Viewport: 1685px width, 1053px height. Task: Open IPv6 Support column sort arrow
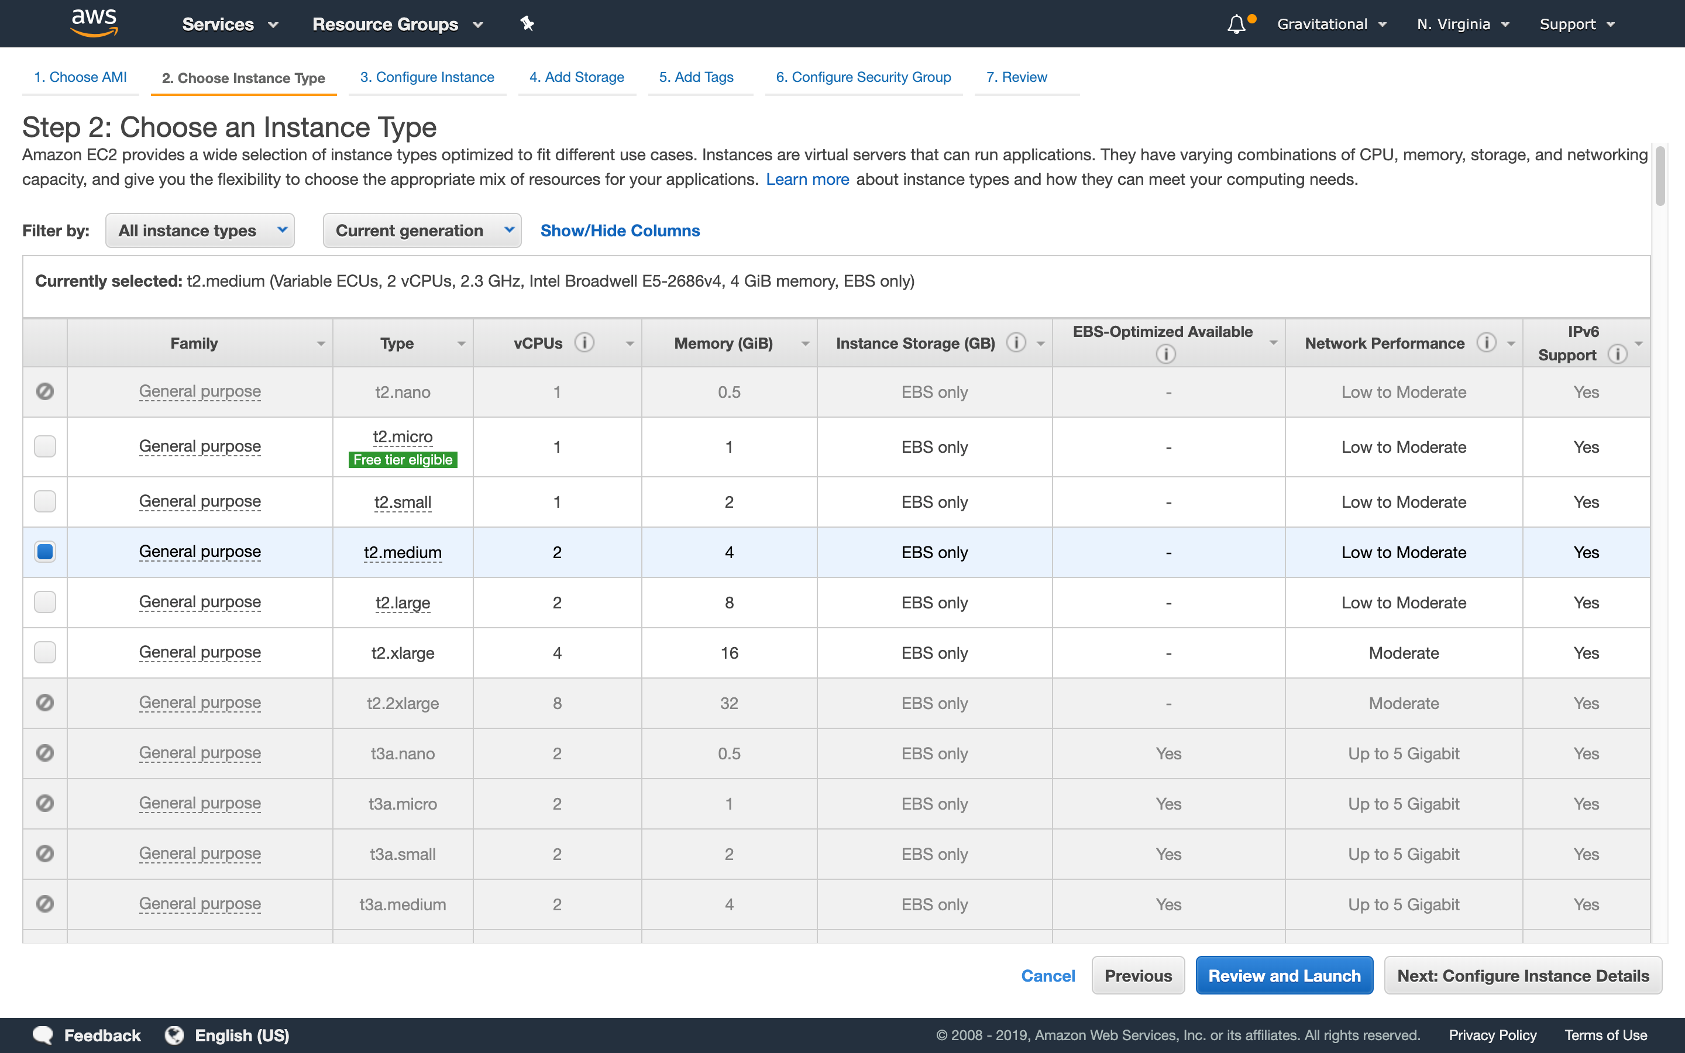pyautogui.click(x=1638, y=343)
